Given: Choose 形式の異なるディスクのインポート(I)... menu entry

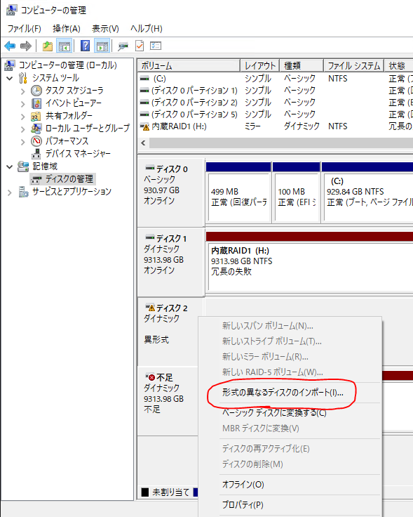Looking at the screenshot, I should coord(283,393).
